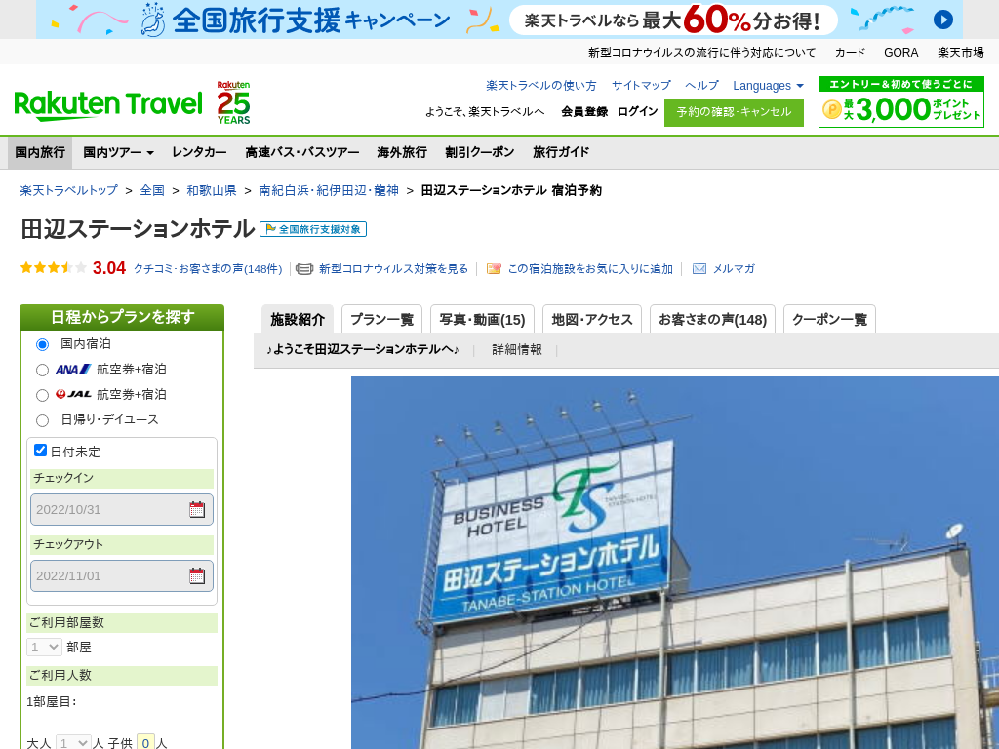Image resolution: width=999 pixels, height=749 pixels.
Task: Select ANA 航空券+宿泊 radio option
Action: 42,370
